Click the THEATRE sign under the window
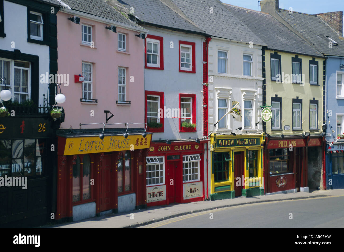 [x=156, y=194]
